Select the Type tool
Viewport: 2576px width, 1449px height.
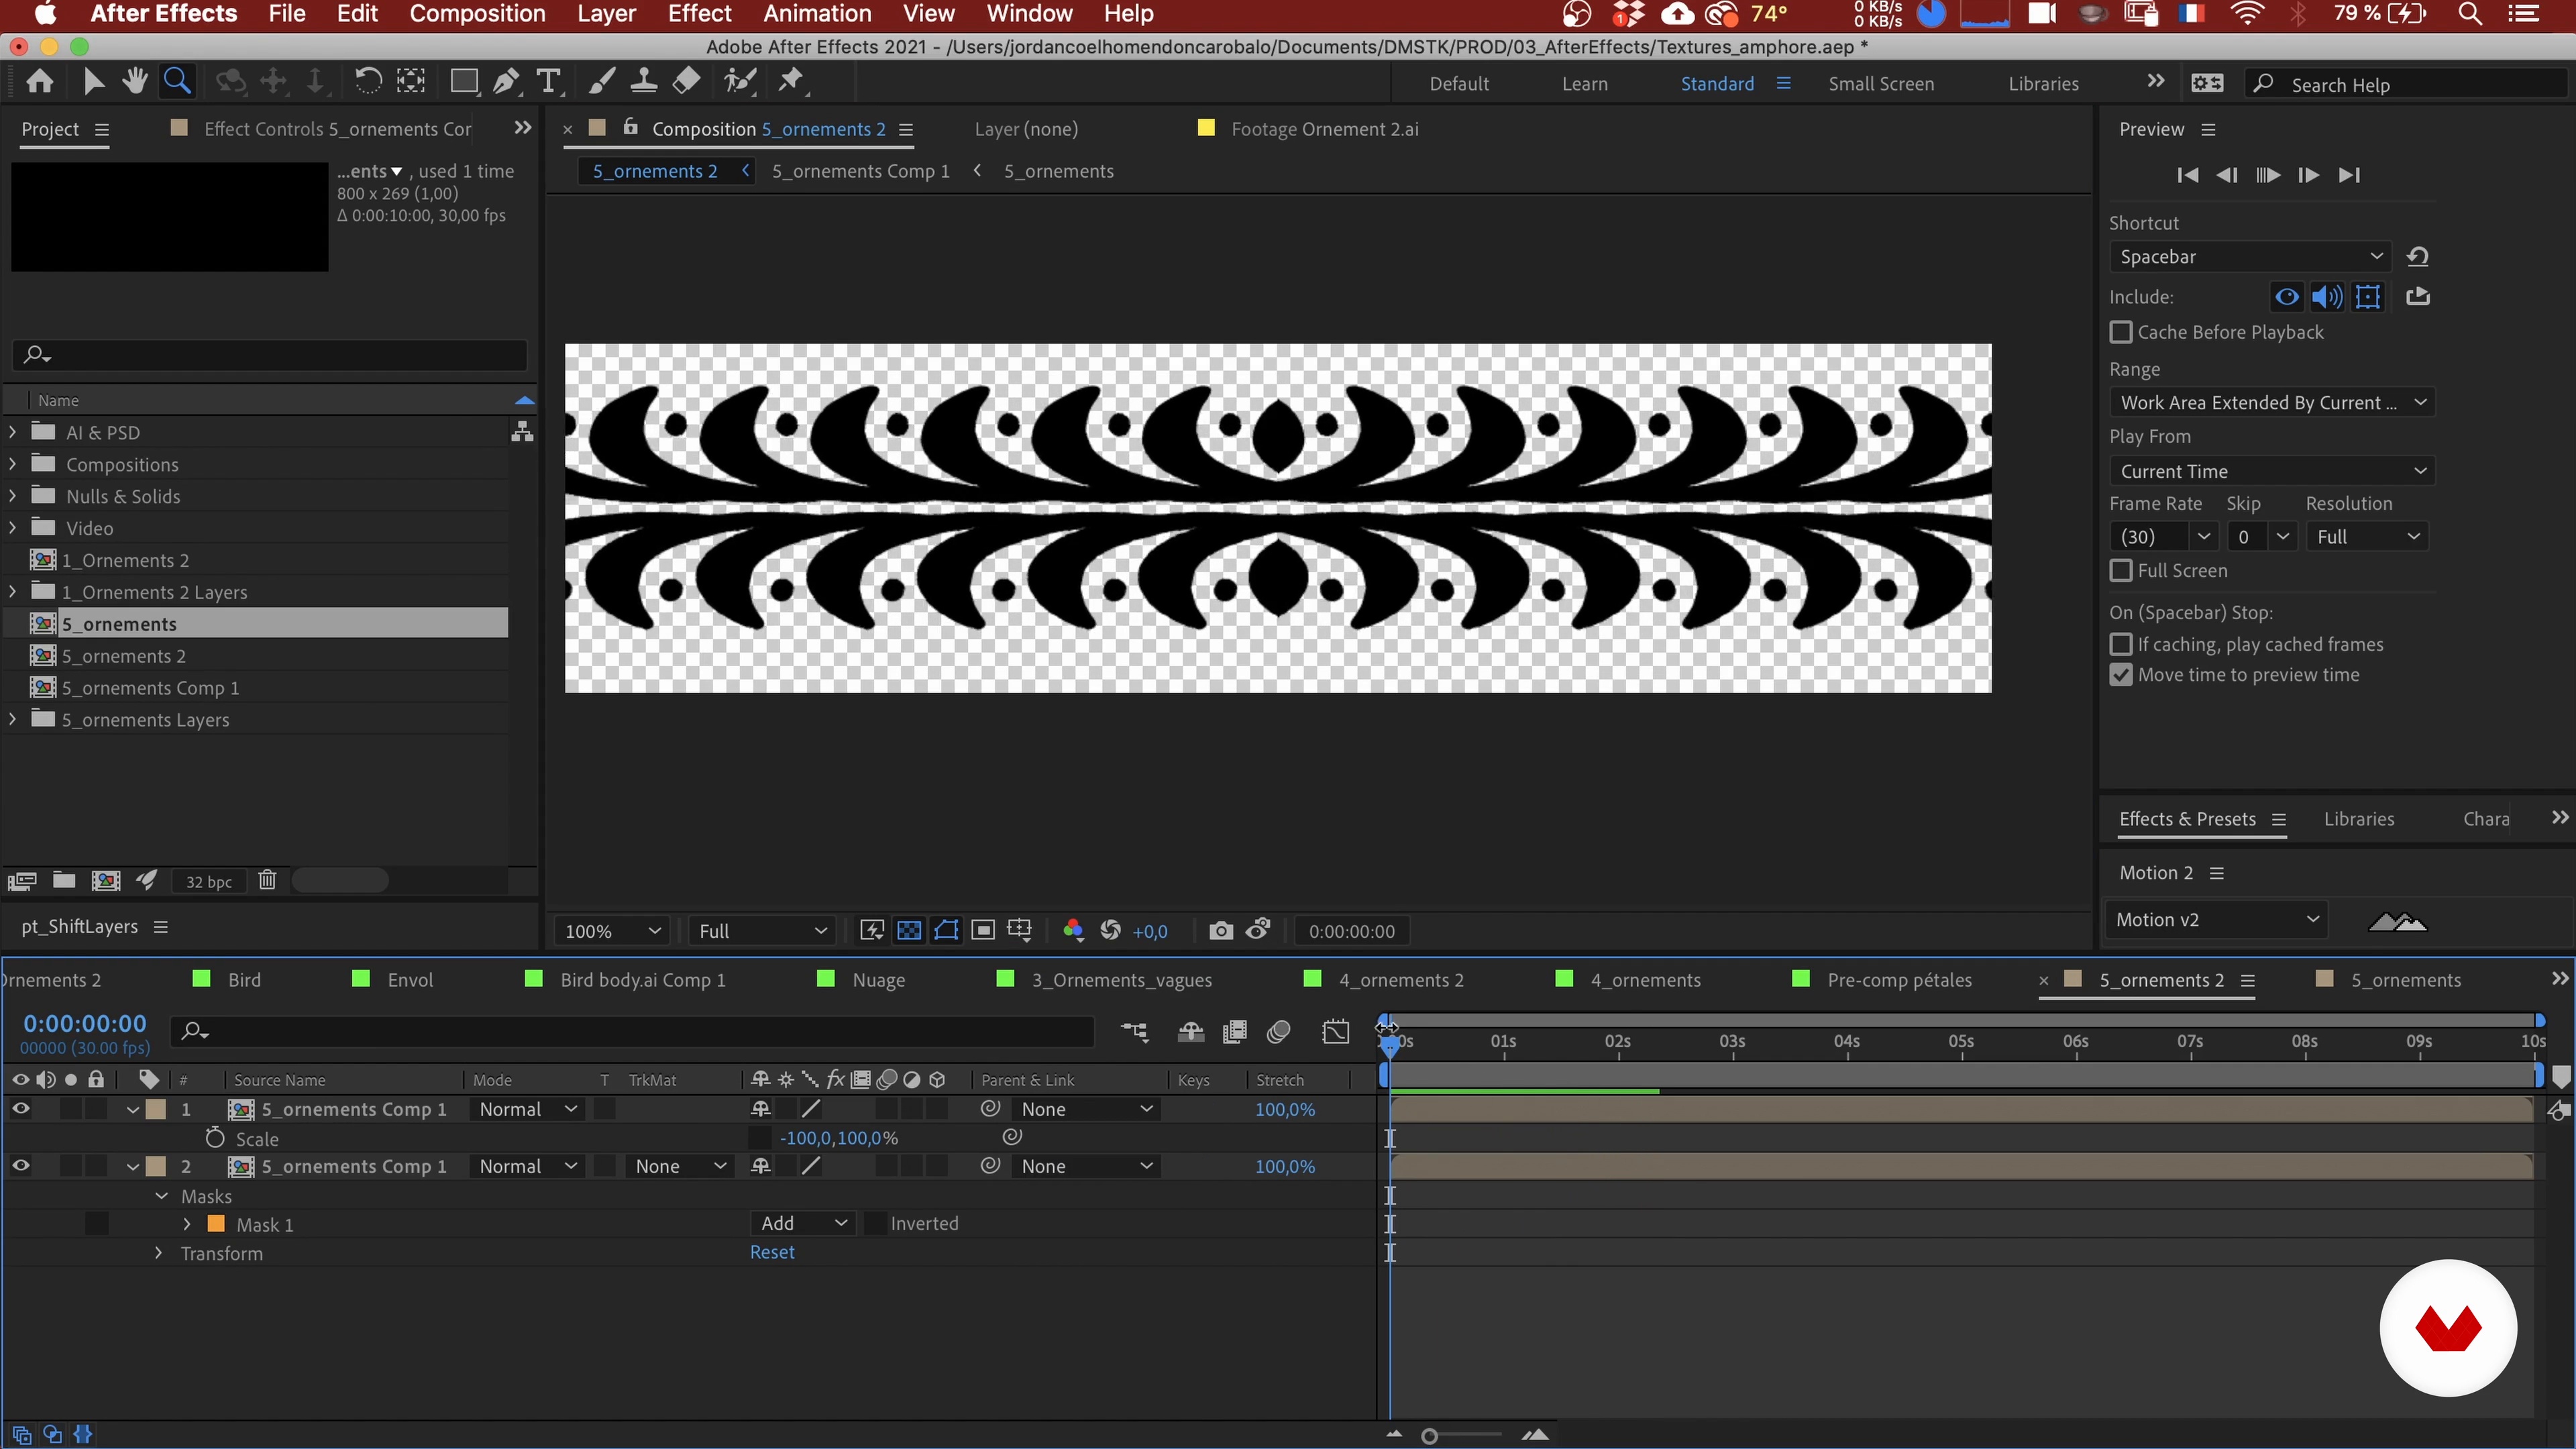[548, 81]
